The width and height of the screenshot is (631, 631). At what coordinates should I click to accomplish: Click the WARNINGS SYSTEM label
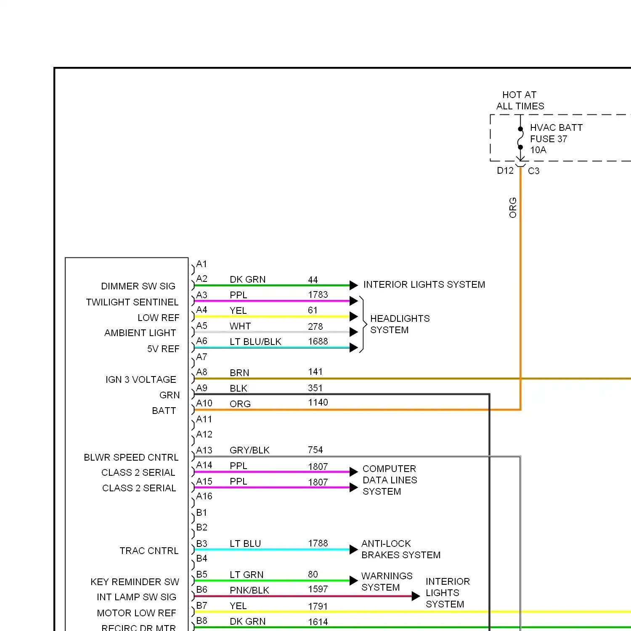click(387, 581)
